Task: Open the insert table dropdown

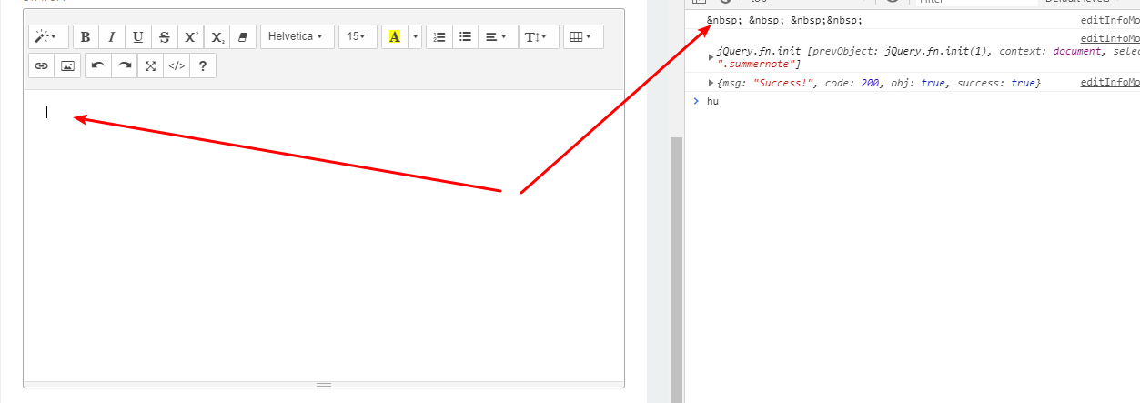Action: click(x=583, y=36)
